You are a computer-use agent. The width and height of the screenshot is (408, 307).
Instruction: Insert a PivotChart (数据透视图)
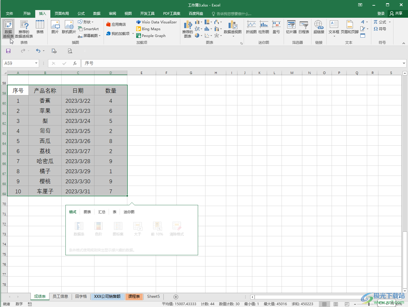click(233, 28)
